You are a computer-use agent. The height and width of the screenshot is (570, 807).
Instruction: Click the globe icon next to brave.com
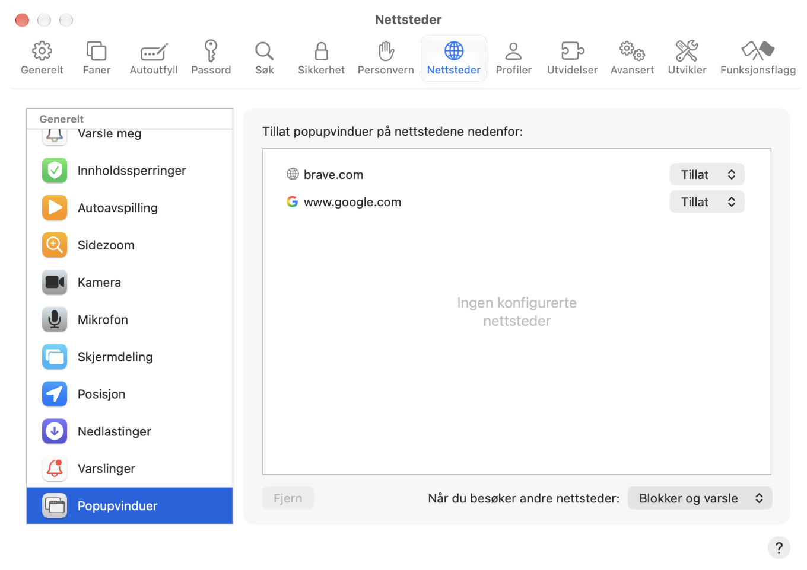[293, 174]
